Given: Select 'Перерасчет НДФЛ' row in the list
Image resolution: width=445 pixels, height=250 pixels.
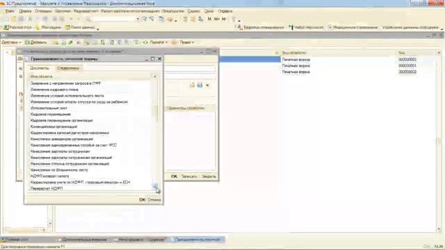Looking at the screenshot, I should click(90, 188).
